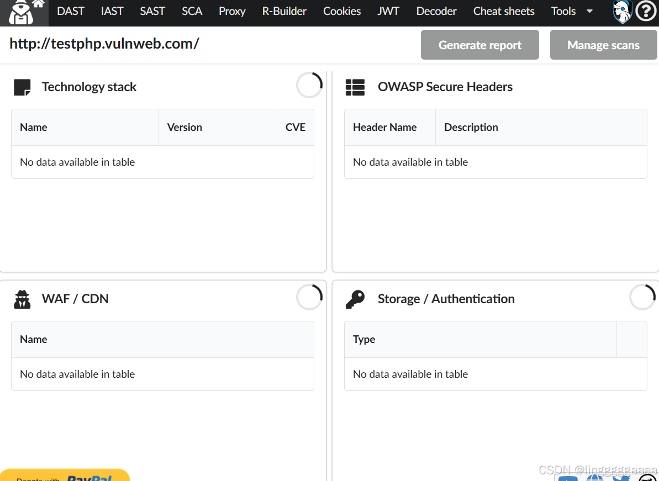Click the OWASP Secure Headers list icon
Screen dimensions: 659x481
coord(355,87)
